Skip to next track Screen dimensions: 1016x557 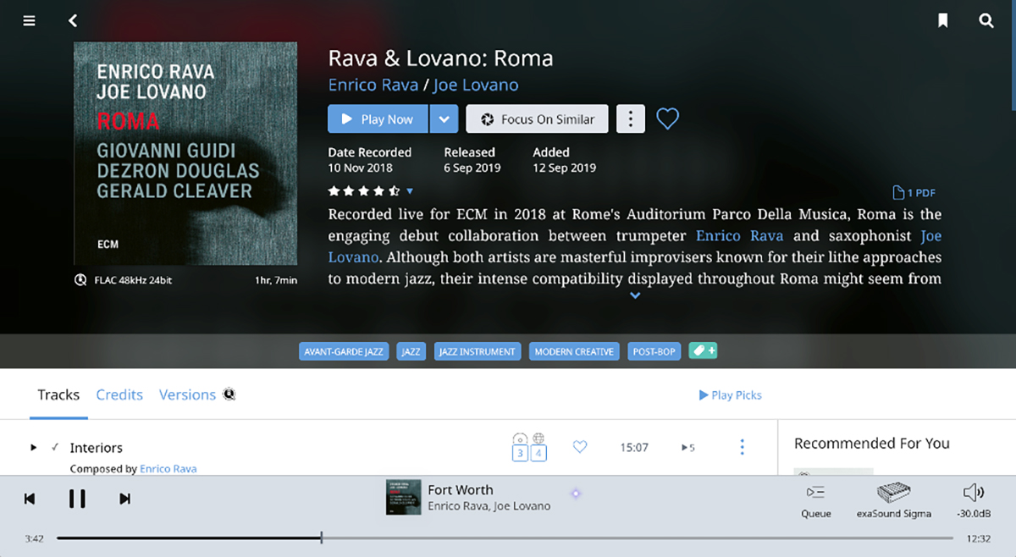pos(124,499)
